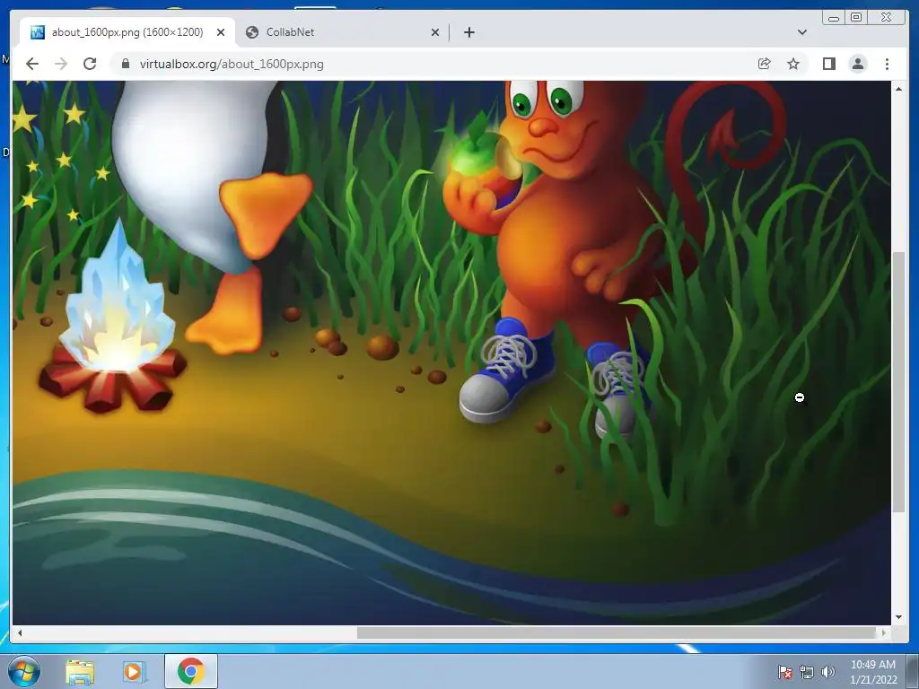Open the Chrome profile avatar
The image size is (919, 689).
pyautogui.click(x=857, y=64)
